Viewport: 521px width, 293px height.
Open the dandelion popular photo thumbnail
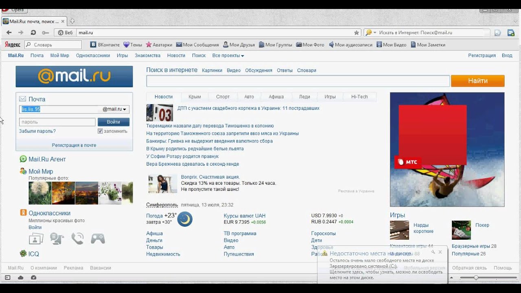[x=40, y=193]
